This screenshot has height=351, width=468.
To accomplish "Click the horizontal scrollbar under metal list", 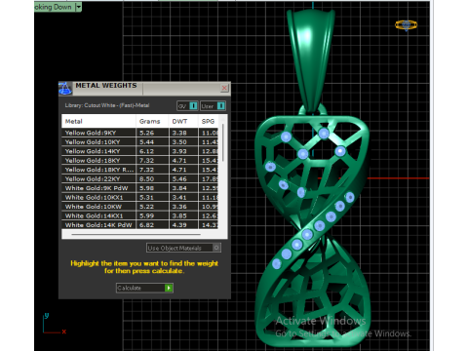I will 136,234.
